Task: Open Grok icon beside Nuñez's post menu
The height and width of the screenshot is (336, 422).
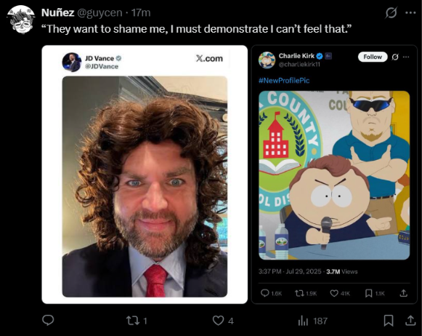Action: 391,12
